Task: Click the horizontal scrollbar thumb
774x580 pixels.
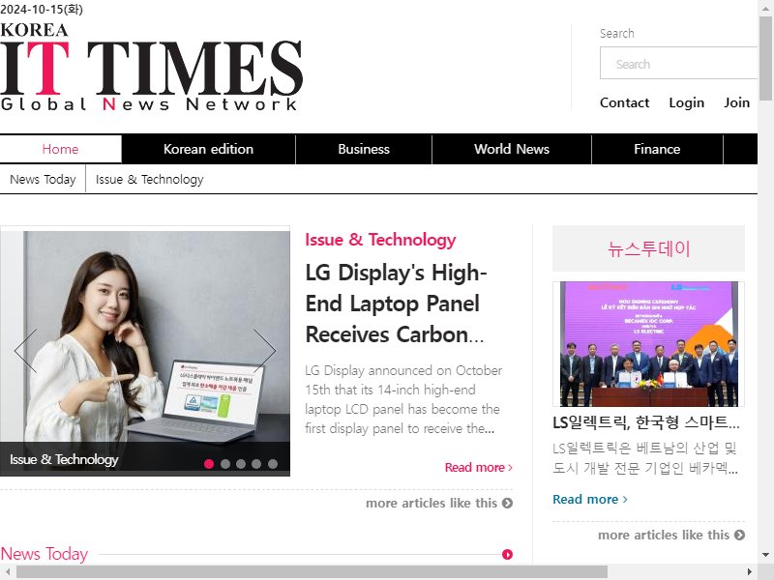Action: click(x=312, y=572)
